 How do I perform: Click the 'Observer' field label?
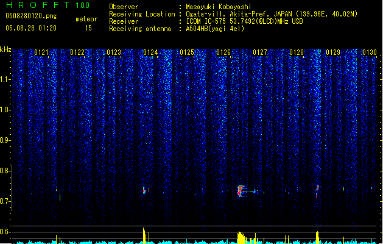124,7
